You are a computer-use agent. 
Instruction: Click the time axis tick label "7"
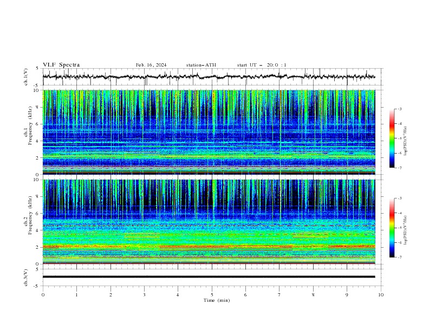click(279, 295)
